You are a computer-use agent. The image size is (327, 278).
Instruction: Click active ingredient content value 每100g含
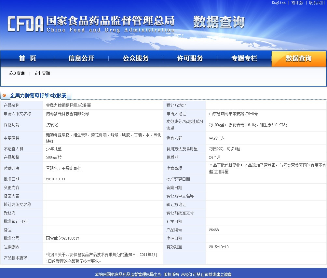click(248, 125)
